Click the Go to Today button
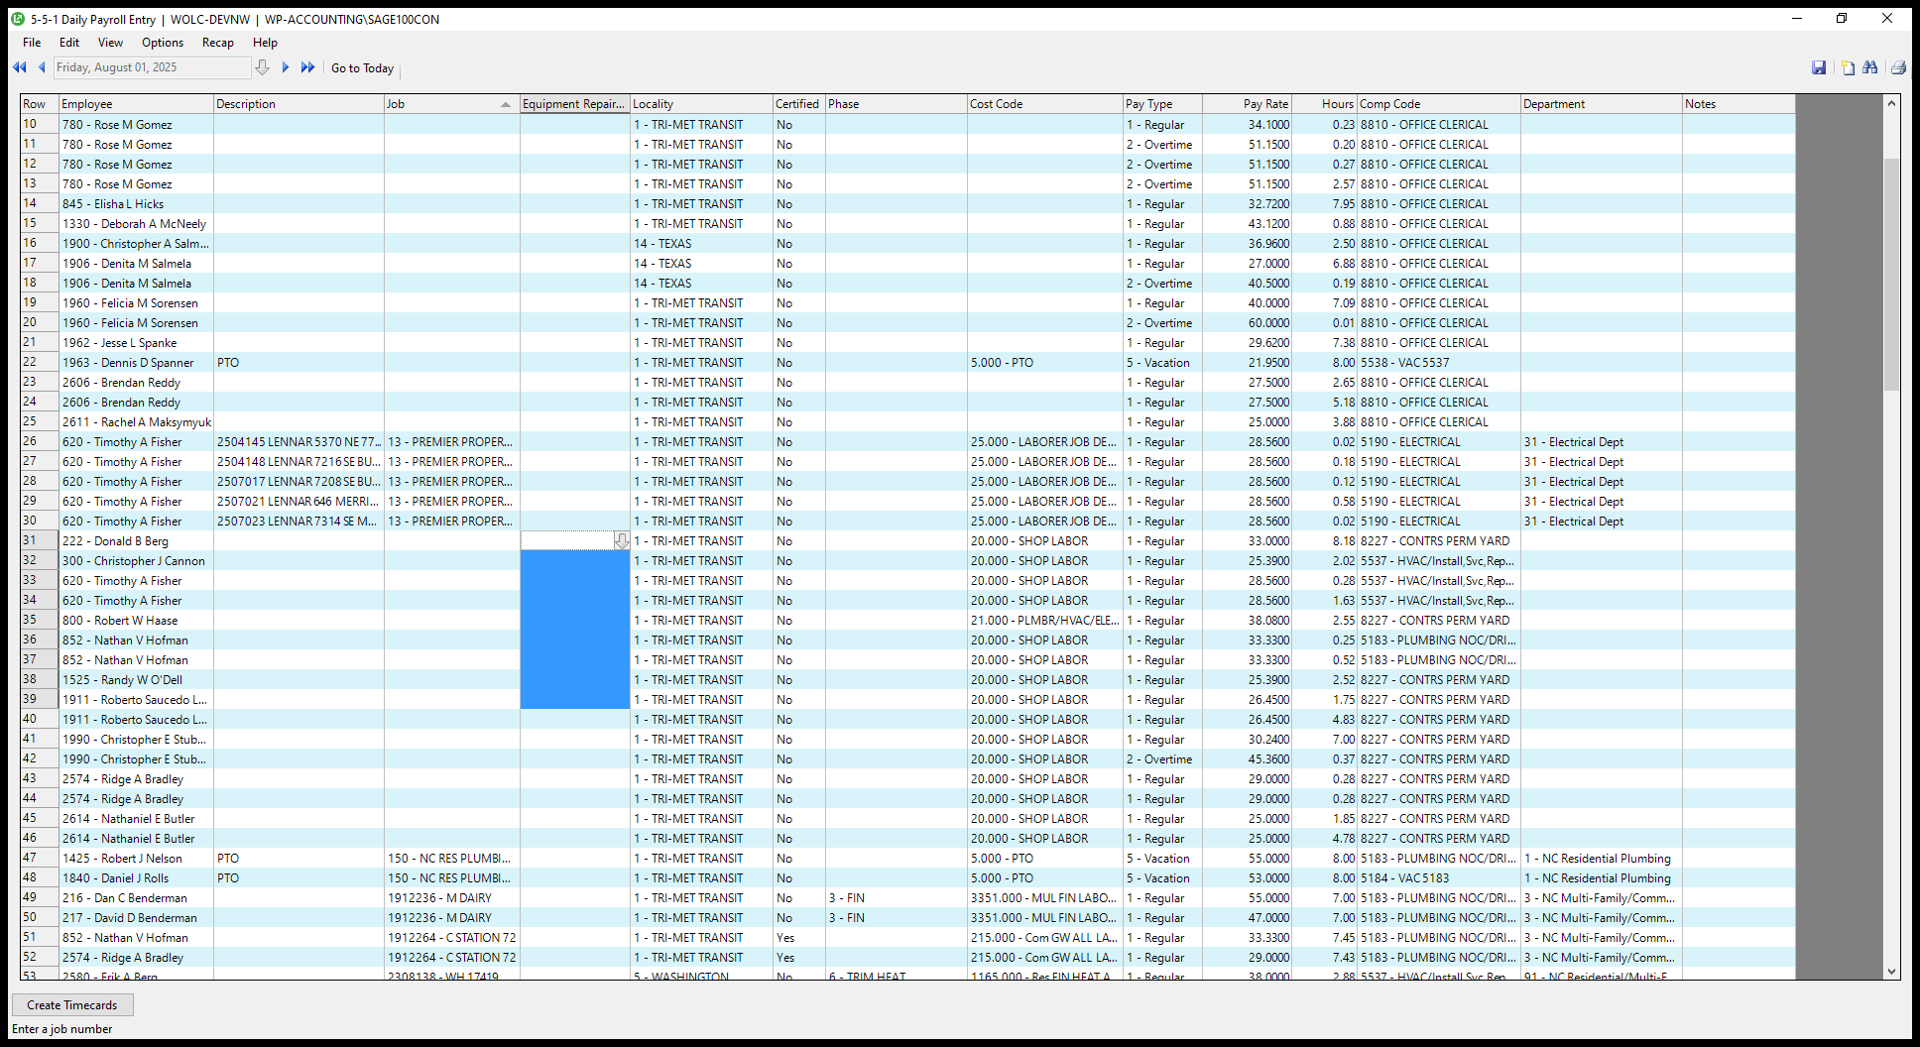Image resolution: width=1920 pixels, height=1047 pixels. click(362, 68)
